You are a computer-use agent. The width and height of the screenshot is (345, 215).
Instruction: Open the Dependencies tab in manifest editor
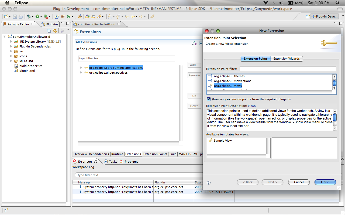99,154
